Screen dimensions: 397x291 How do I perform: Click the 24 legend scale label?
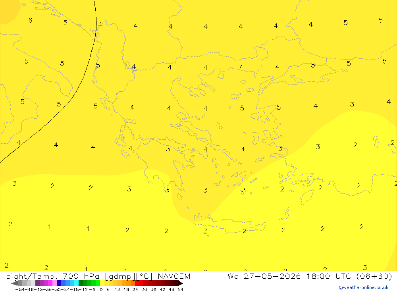click(x=135, y=289)
